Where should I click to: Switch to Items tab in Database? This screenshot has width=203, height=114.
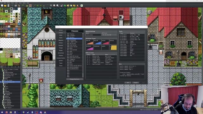61,38
